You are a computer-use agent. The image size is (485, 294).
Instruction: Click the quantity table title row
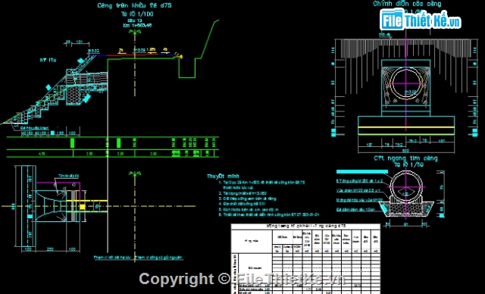(x=305, y=227)
